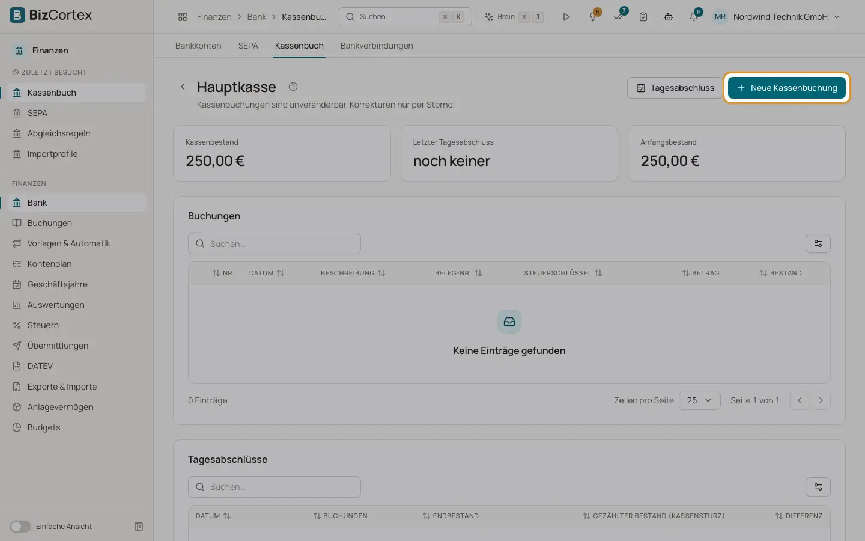Sort Tagesabschlüsse by Endbestand column
This screenshot has width=865, height=541.
pyautogui.click(x=451, y=516)
